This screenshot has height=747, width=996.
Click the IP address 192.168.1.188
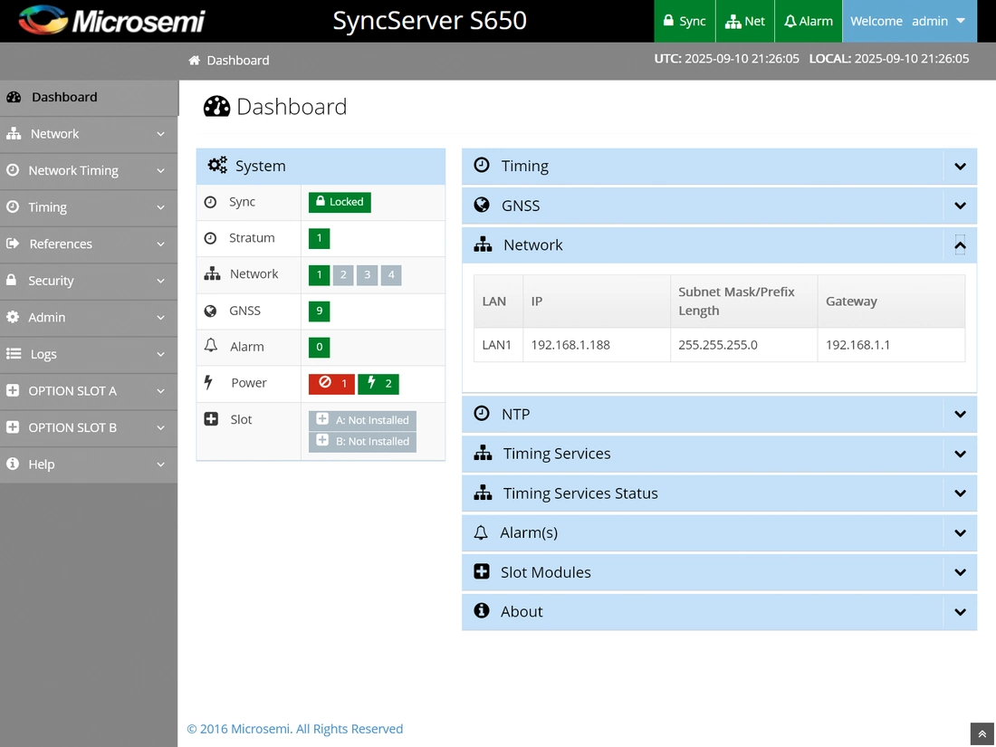click(x=570, y=345)
